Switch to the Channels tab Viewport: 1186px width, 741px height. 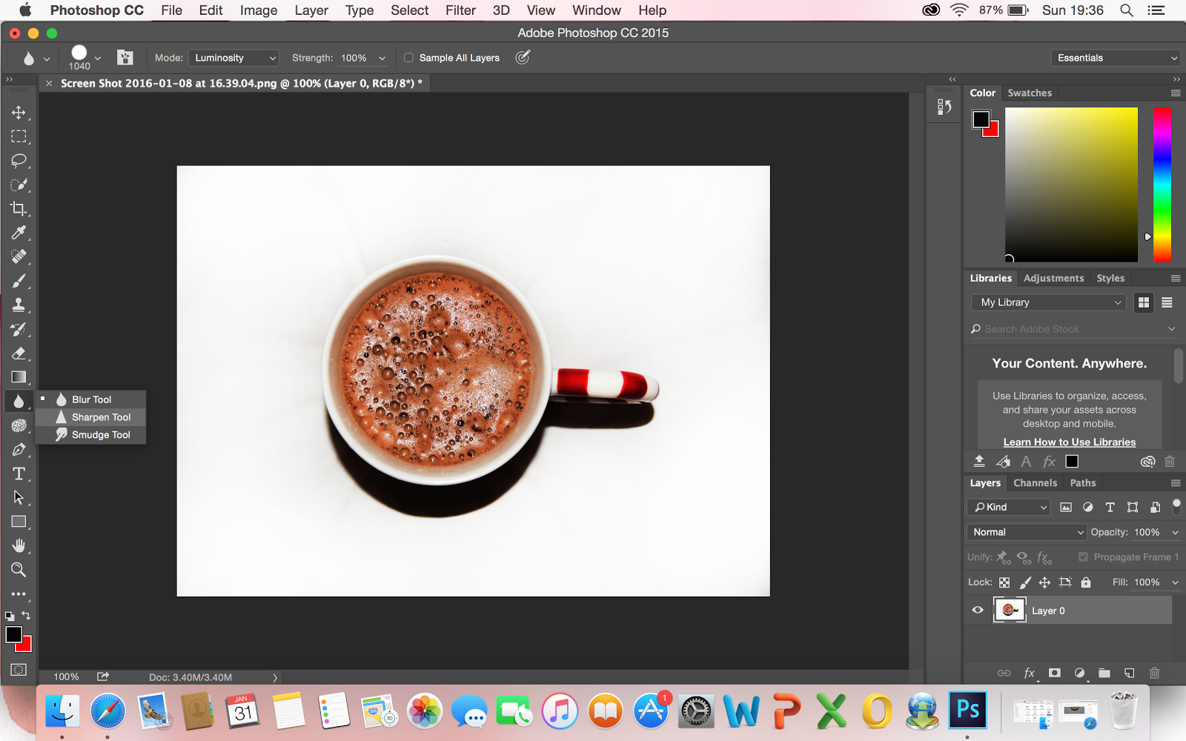tap(1035, 483)
